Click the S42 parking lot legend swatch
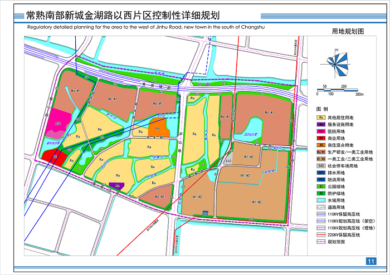390x275 pixels. tap(321, 166)
